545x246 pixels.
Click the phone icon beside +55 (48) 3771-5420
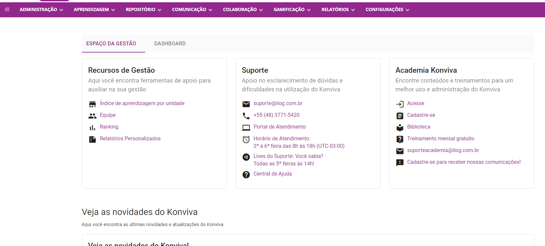click(x=246, y=116)
